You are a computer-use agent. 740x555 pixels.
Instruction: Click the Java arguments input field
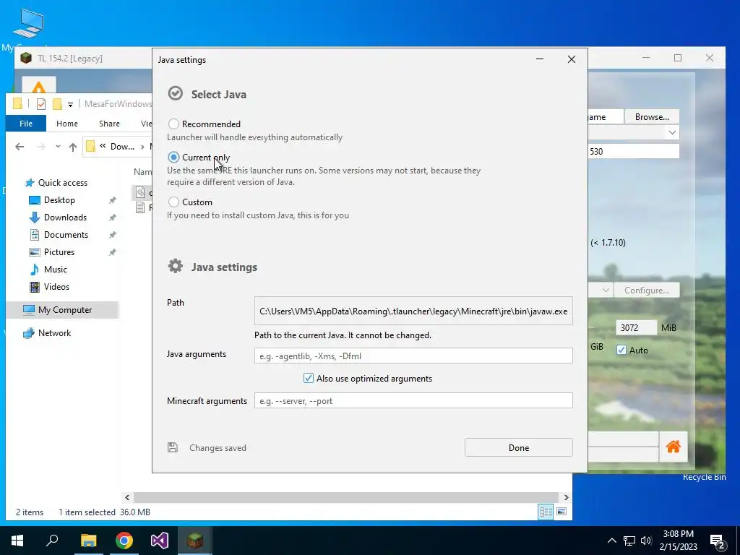point(413,356)
